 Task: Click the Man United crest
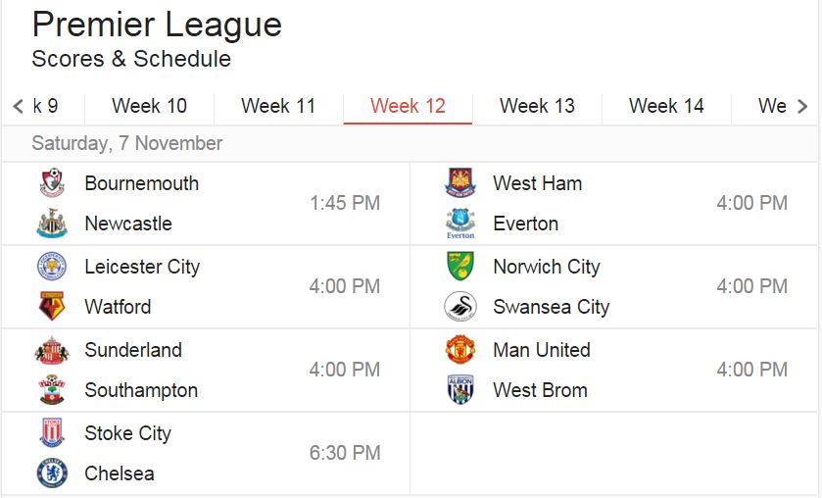(460, 350)
